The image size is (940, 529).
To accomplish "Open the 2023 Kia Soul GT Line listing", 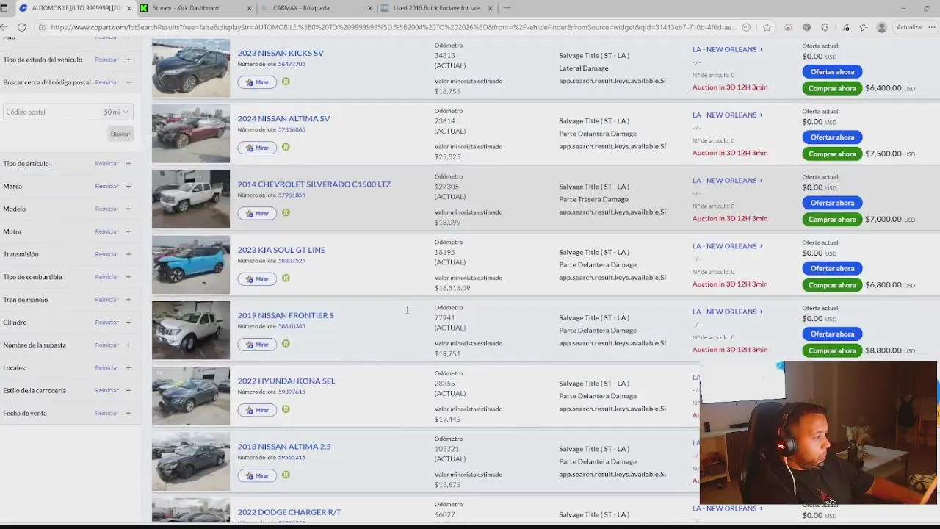I will (281, 250).
